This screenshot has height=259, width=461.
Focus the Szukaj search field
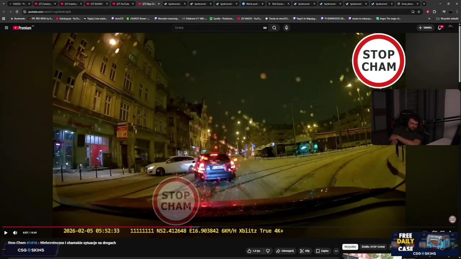[x=218, y=28]
